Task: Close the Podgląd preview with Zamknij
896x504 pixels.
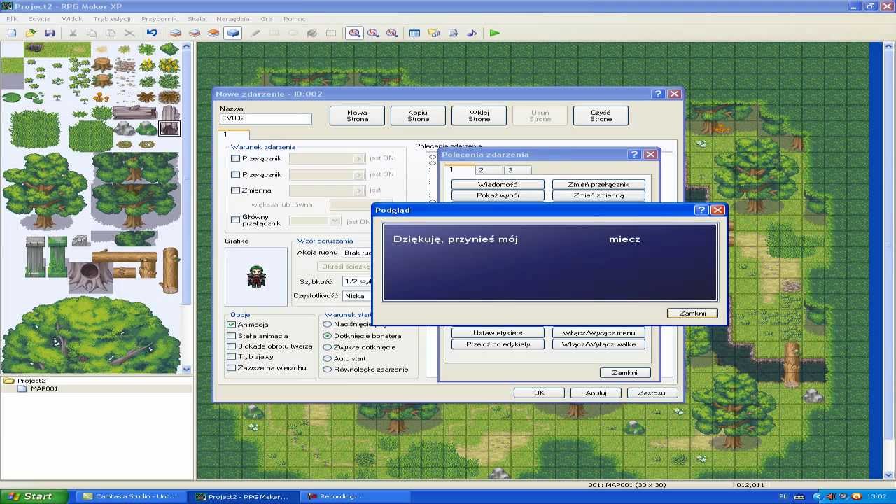Action: pos(692,313)
